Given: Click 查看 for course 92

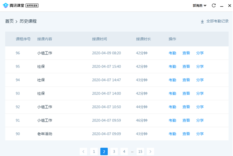Looking at the screenshot, I should [186, 107].
